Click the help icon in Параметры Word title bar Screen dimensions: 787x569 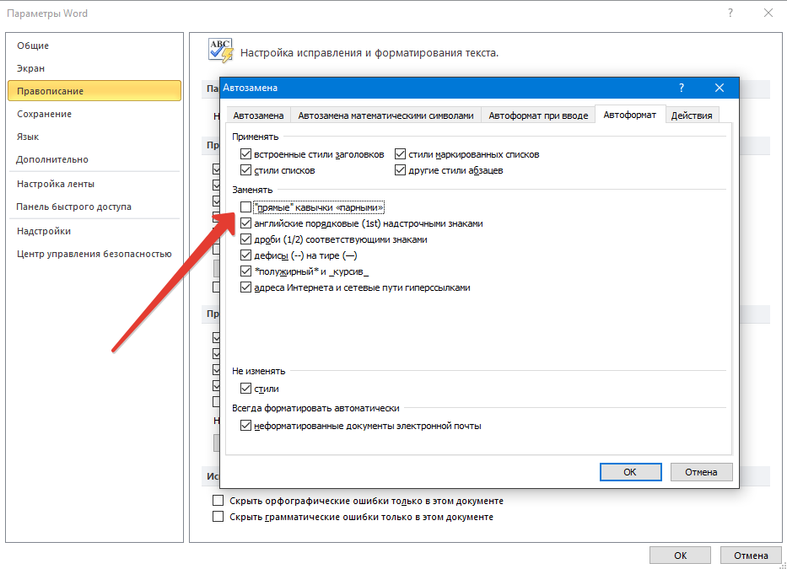tap(730, 13)
